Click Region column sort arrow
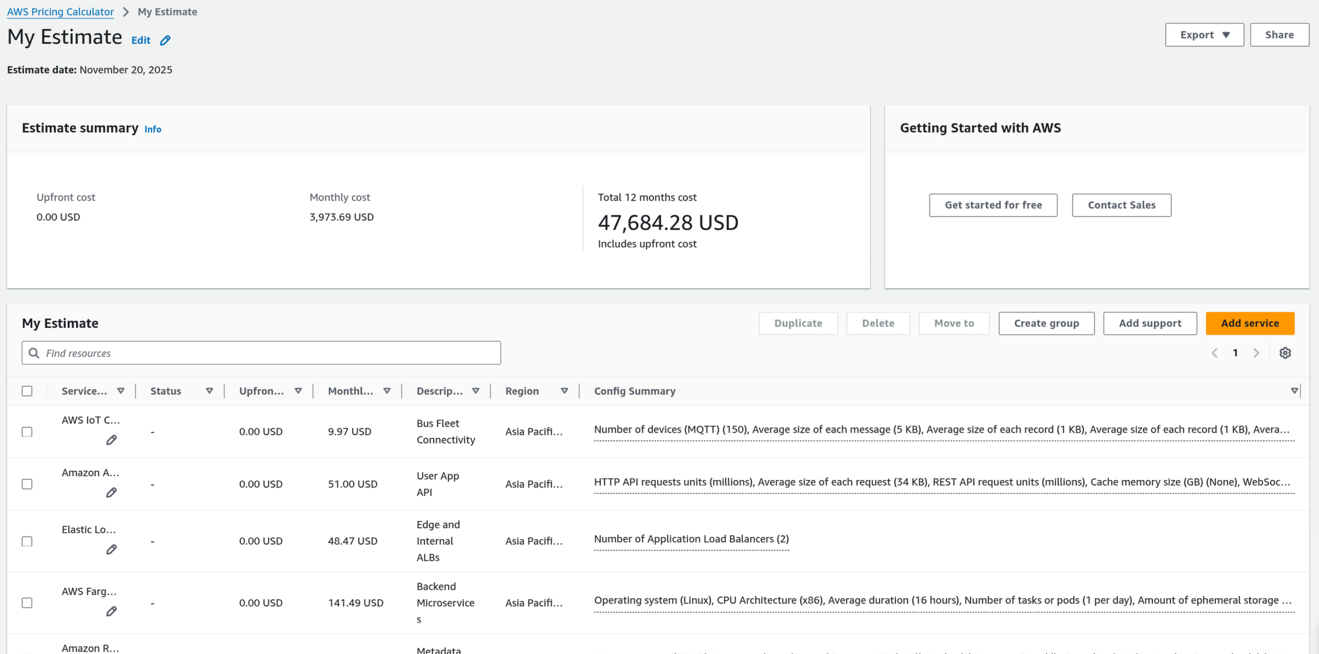This screenshot has height=654, width=1319. click(564, 391)
